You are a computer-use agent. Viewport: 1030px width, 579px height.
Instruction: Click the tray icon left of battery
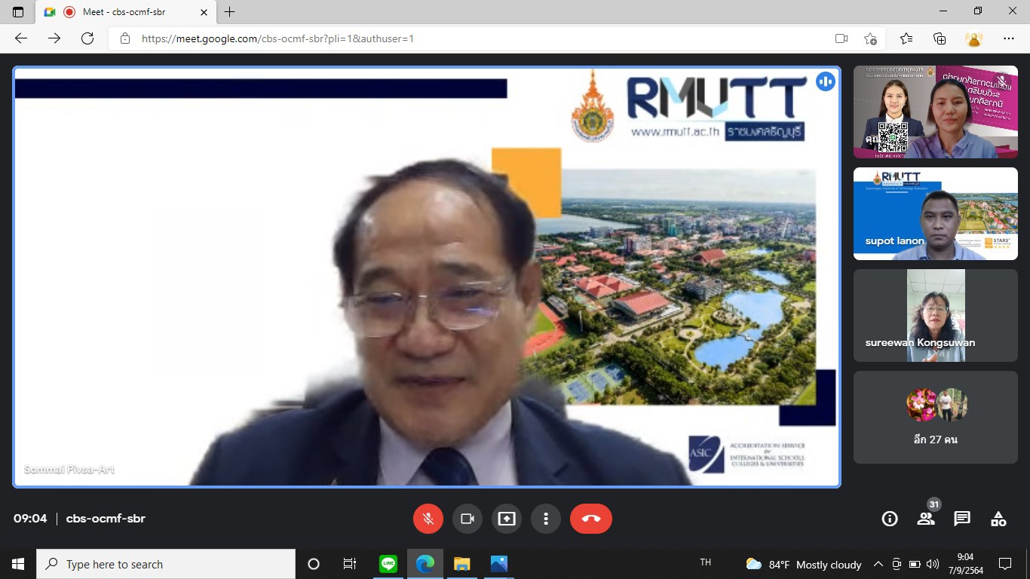click(x=897, y=564)
